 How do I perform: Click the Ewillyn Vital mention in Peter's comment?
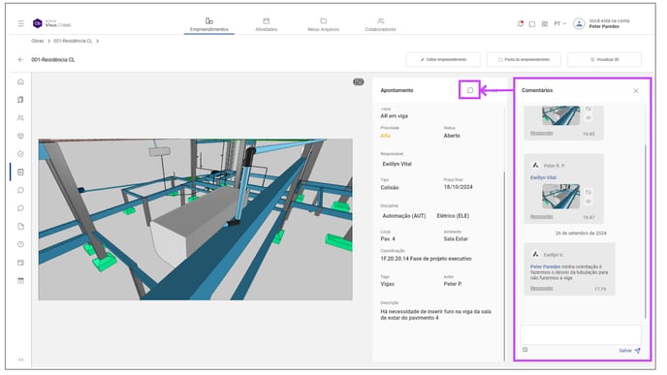point(543,177)
